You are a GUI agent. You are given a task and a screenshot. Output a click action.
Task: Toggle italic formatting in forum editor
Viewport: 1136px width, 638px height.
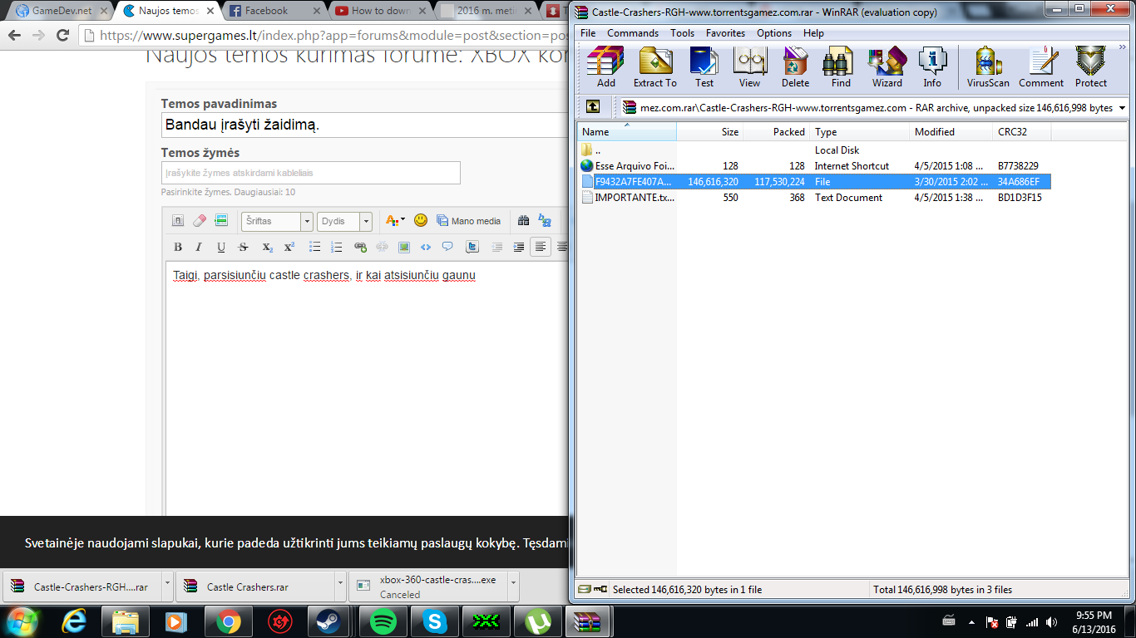(x=199, y=247)
